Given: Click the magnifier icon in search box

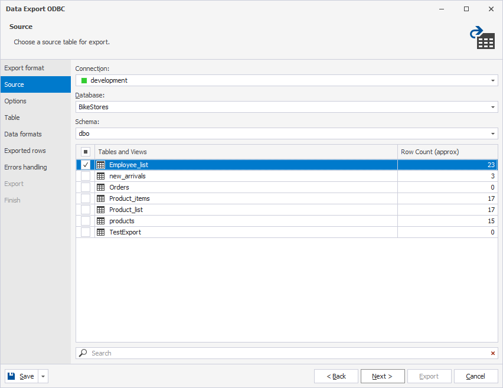Looking at the screenshot, I should pyautogui.click(x=83, y=353).
